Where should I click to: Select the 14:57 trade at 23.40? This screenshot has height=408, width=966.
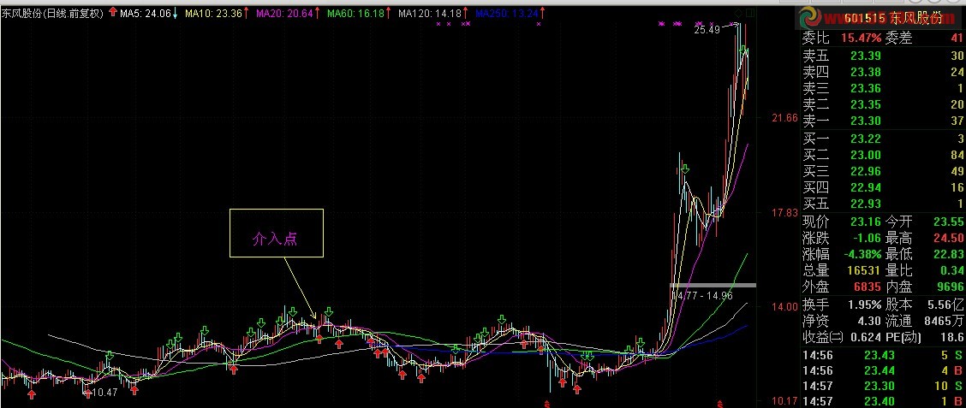tap(883, 402)
